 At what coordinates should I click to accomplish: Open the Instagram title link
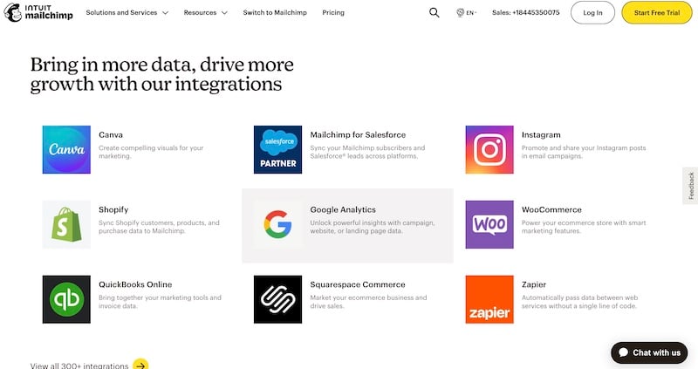(541, 135)
